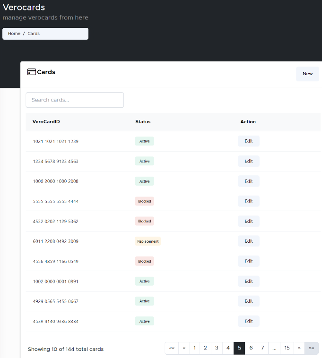Edit the blocked card 5555 5555 5555 4444
Image resolution: width=322 pixels, height=358 pixels.
pos(249,201)
